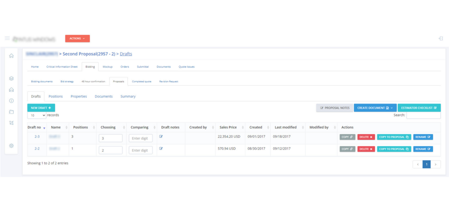
Task: Edit draft notes icon for draft 2-2
Action: click(x=161, y=149)
